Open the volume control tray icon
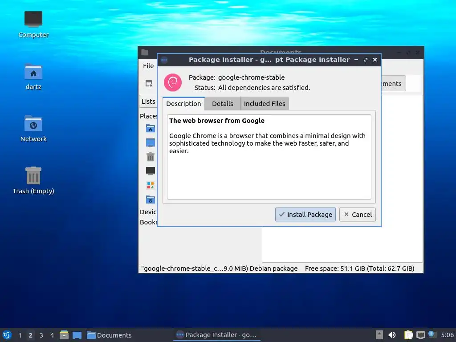 [392, 335]
